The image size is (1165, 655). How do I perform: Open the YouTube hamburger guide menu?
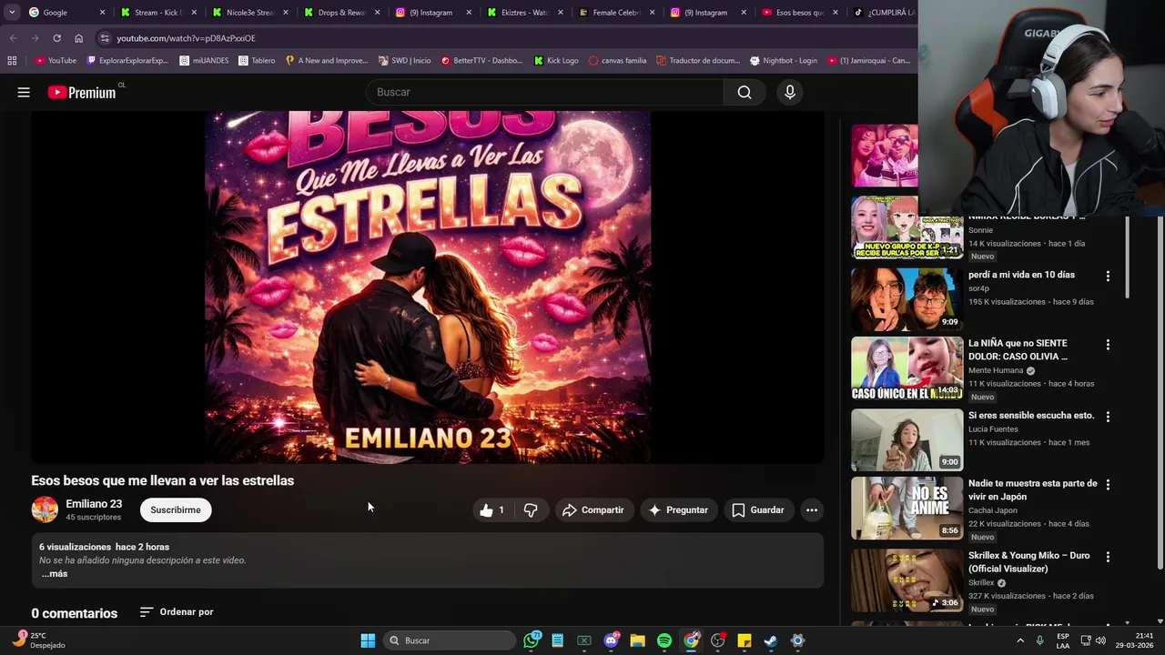pyautogui.click(x=24, y=92)
